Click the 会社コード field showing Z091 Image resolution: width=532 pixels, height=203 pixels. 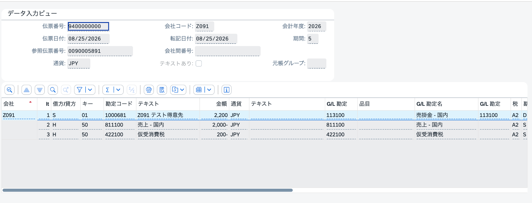pos(204,26)
